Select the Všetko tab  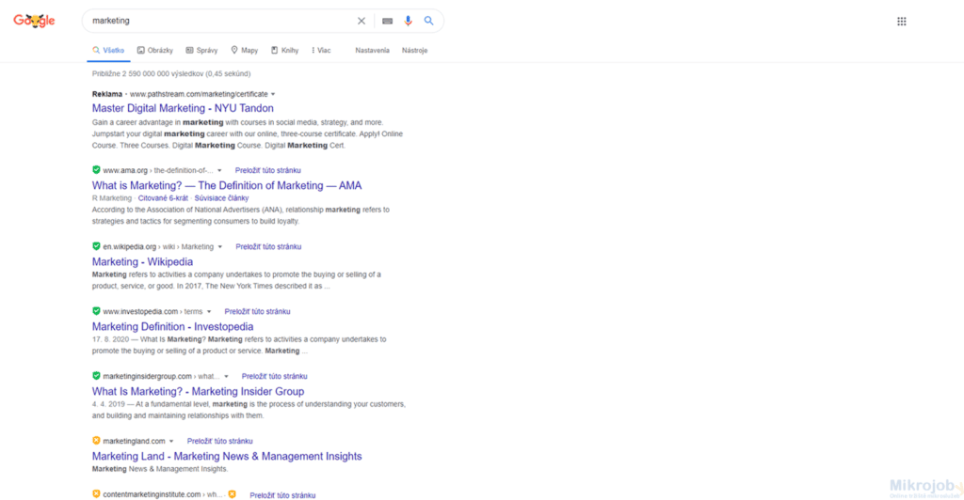(x=108, y=51)
